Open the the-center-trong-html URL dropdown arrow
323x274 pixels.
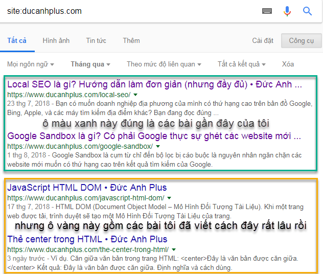(x=174, y=249)
